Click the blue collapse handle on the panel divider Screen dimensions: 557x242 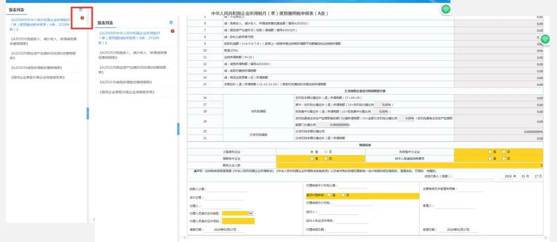(x=178, y=128)
